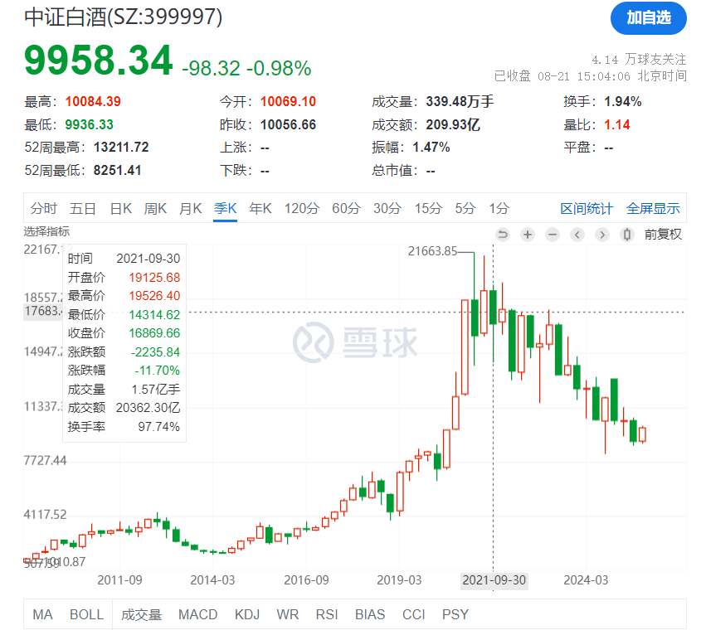
Task: Zoom out chart with minus icon
Action: tap(553, 235)
